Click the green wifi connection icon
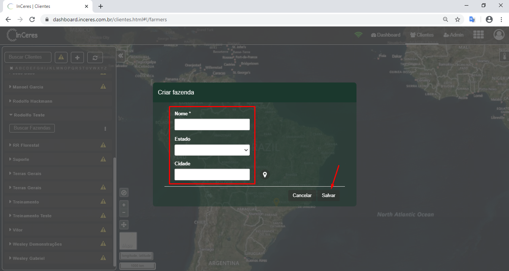This screenshot has width=509, height=271. point(358,35)
